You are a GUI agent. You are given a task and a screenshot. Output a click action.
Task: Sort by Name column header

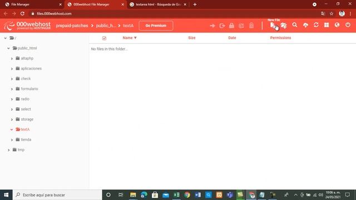130,38
